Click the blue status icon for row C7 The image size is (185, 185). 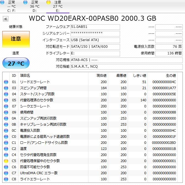[6, 173]
